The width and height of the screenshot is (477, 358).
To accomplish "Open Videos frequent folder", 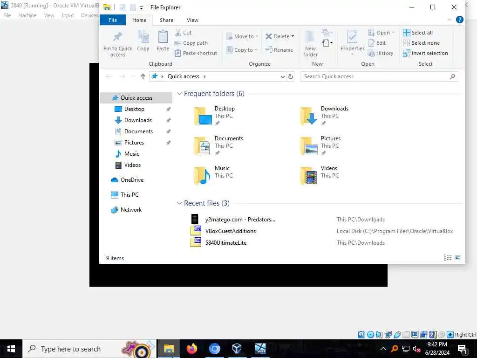I will [319, 176].
